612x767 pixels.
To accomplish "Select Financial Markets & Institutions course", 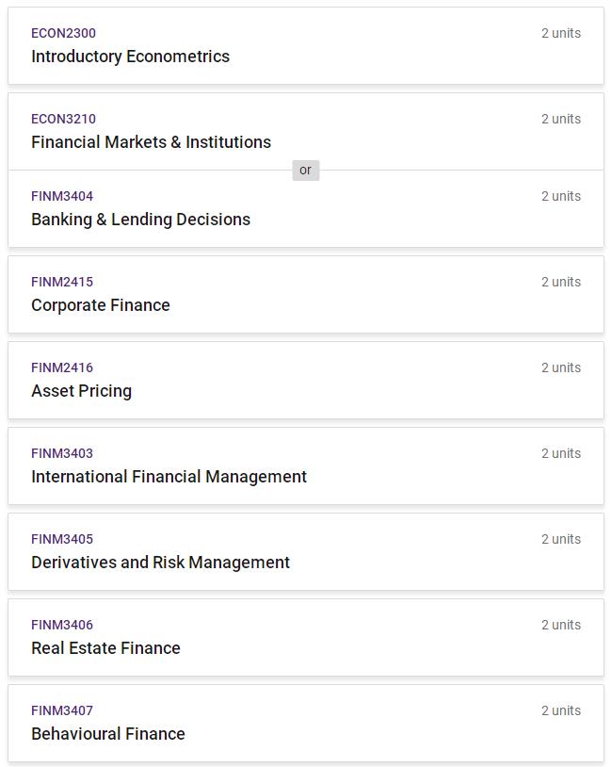I will [x=151, y=142].
